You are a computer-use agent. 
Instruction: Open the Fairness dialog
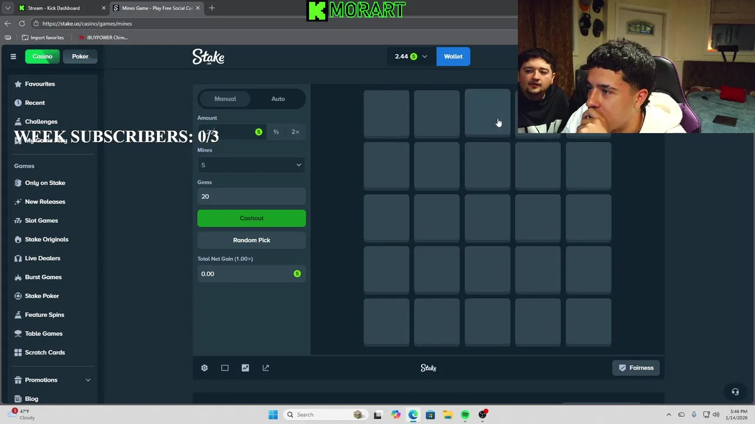[x=636, y=367]
